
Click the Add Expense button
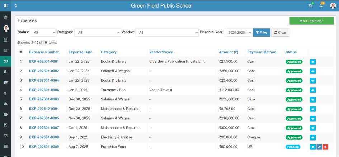pos(311,21)
